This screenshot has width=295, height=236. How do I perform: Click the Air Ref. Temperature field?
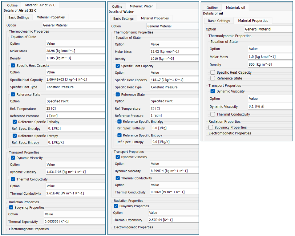coord(75,109)
